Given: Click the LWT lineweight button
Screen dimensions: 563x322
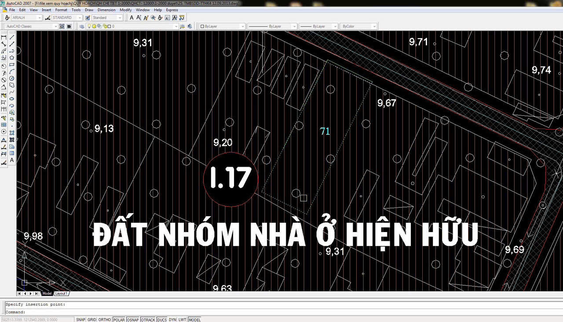Looking at the screenshot, I should coord(182,320).
